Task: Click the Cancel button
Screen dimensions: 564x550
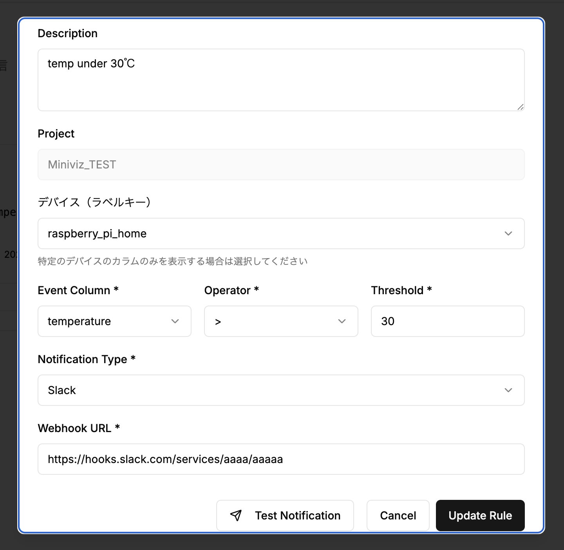Action: 398,516
